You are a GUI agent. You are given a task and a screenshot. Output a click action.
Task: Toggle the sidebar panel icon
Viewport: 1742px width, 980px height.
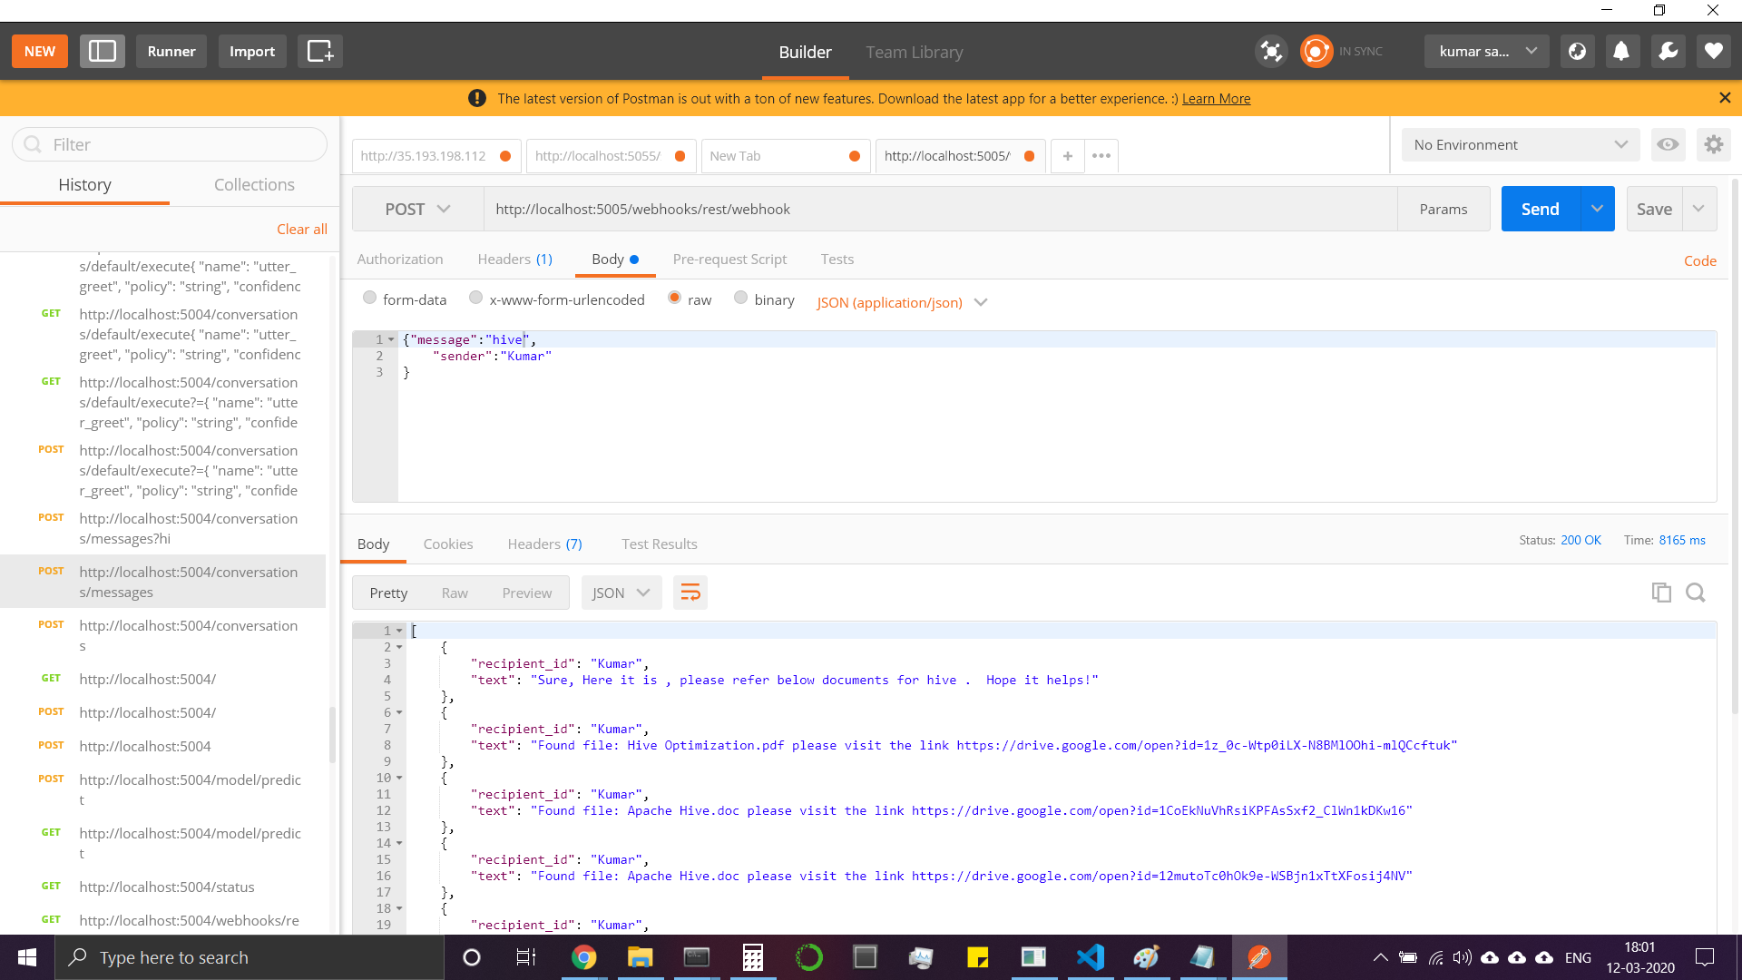point(102,52)
